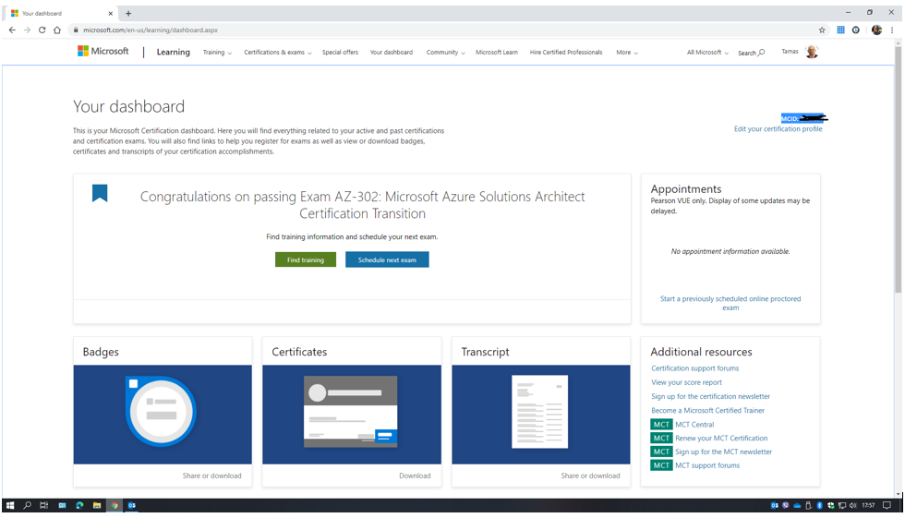
Task: Sign up for the certification newsletter
Action: (x=710, y=396)
